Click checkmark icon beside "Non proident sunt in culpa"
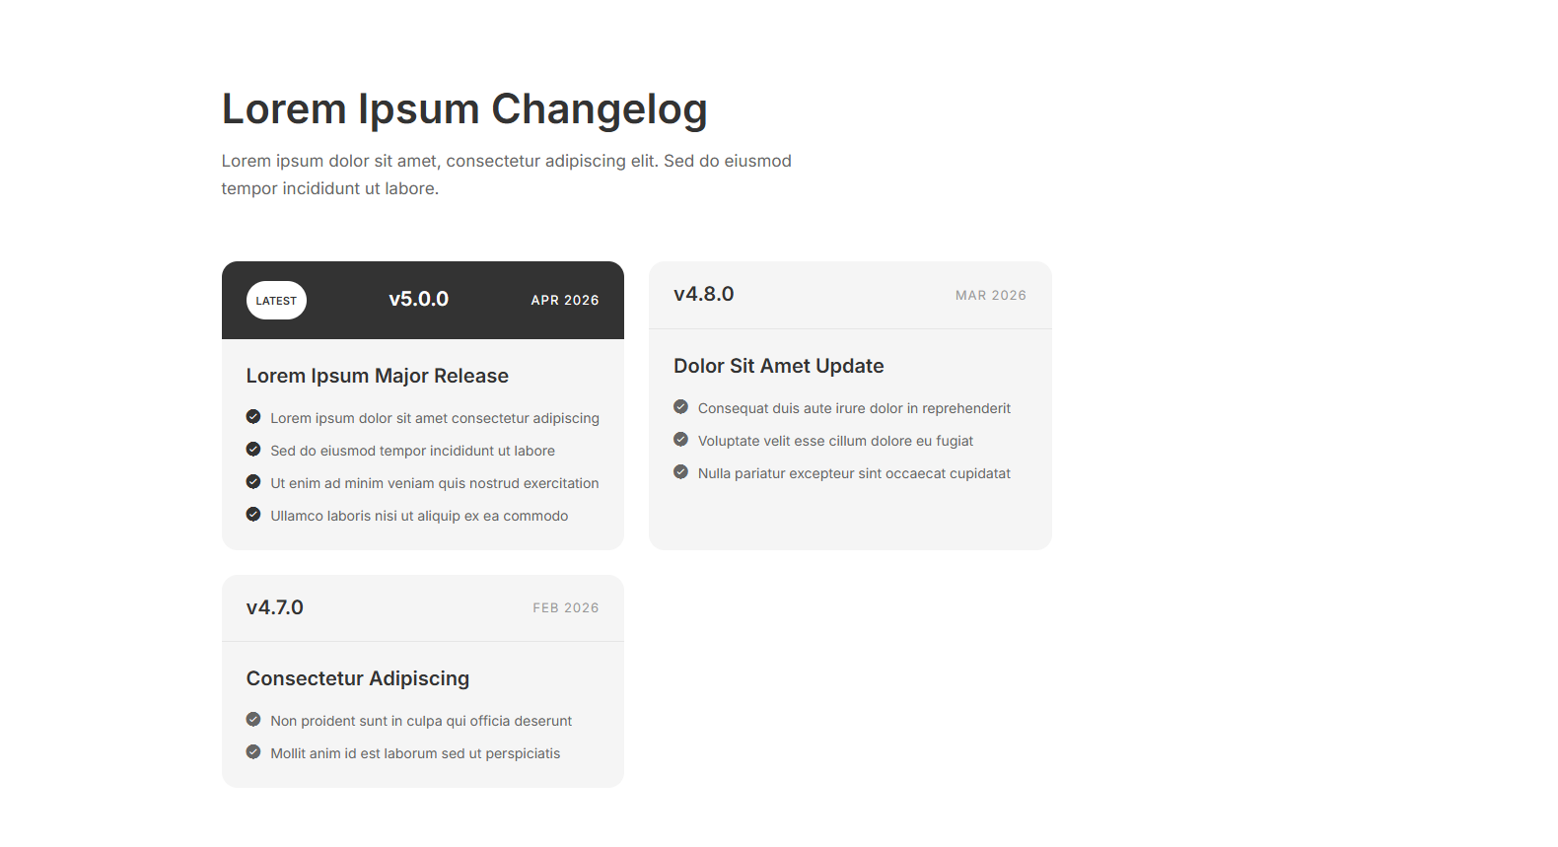 [x=253, y=720]
